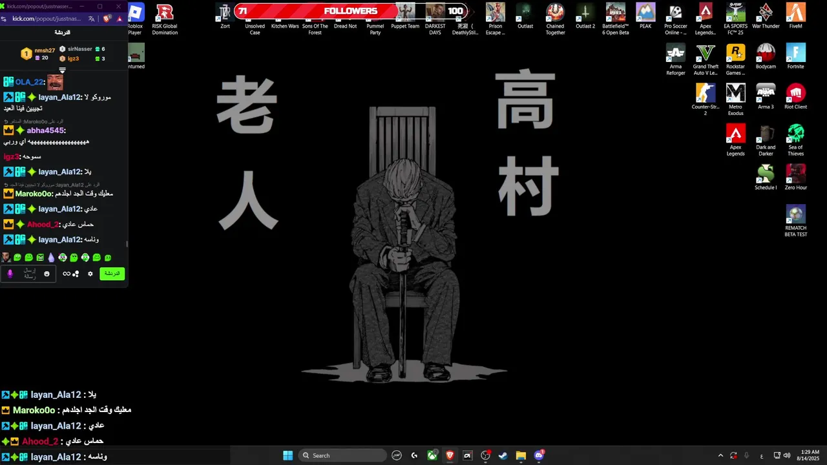Switch to Brave browser in taskbar

pyautogui.click(x=450, y=455)
